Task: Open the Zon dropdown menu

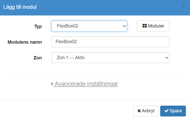Action: pyautogui.click(x=110, y=58)
